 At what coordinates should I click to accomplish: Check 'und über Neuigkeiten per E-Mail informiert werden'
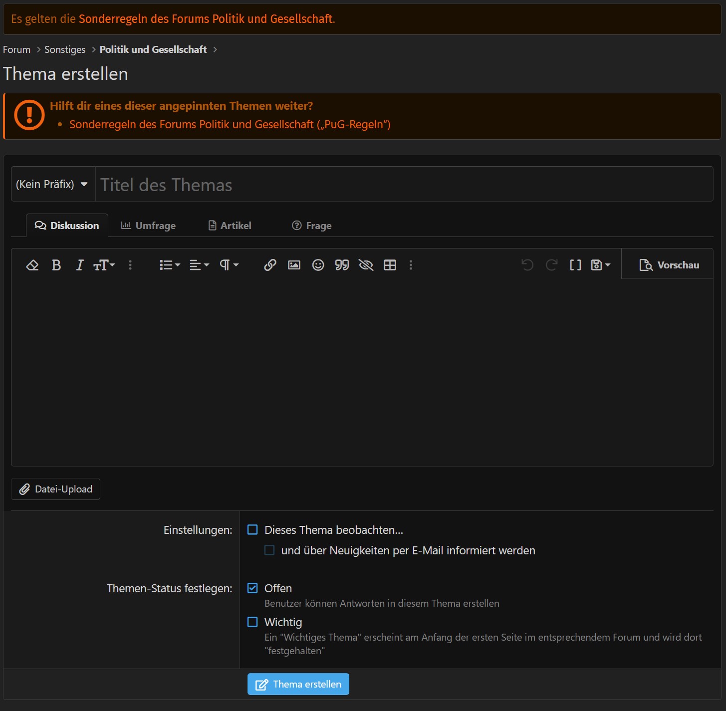[269, 550]
